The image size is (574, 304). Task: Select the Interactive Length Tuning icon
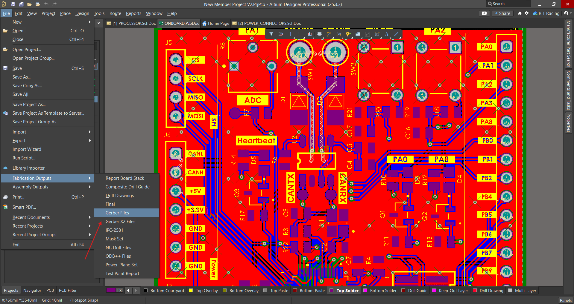(339, 34)
